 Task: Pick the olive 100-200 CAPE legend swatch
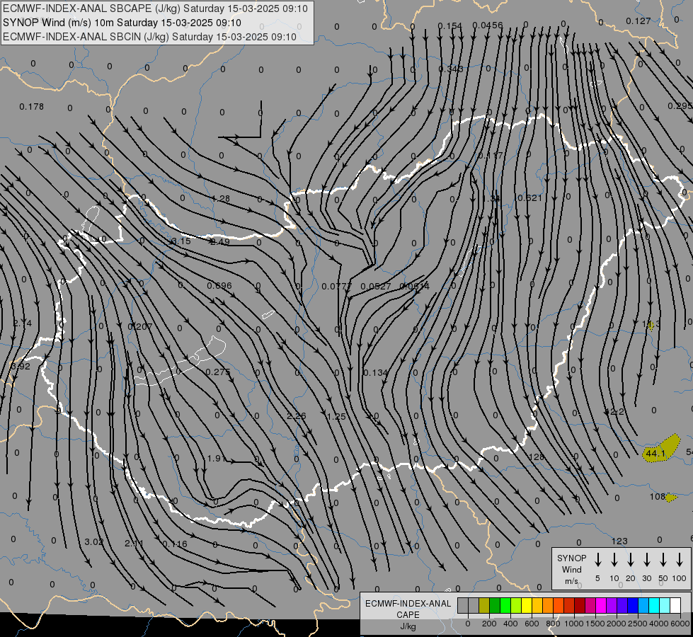click(484, 606)
